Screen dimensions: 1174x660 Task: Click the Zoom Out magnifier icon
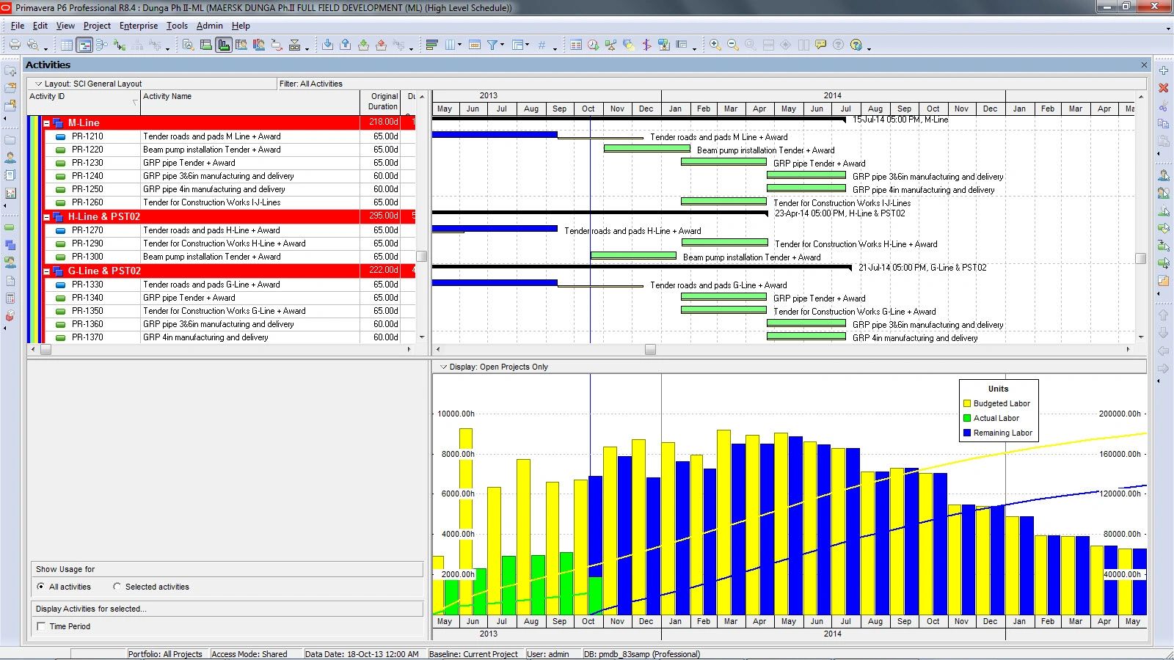click(x=732, y=45)
